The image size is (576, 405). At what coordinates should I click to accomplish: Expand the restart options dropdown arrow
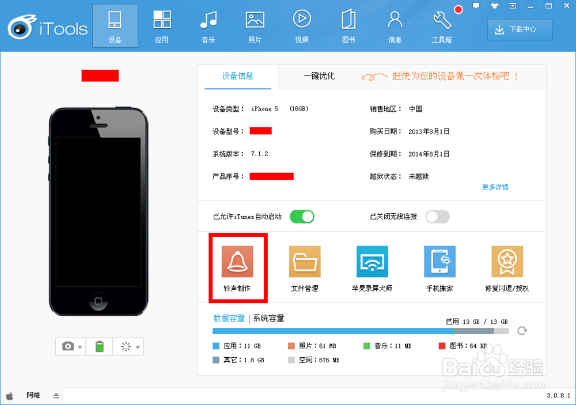click(x=138, y=347)
